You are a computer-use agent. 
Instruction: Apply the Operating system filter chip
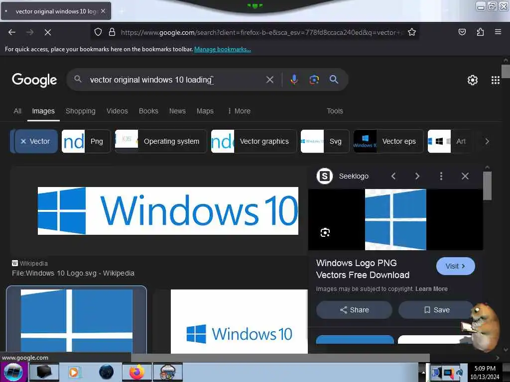tap(161, 141)
